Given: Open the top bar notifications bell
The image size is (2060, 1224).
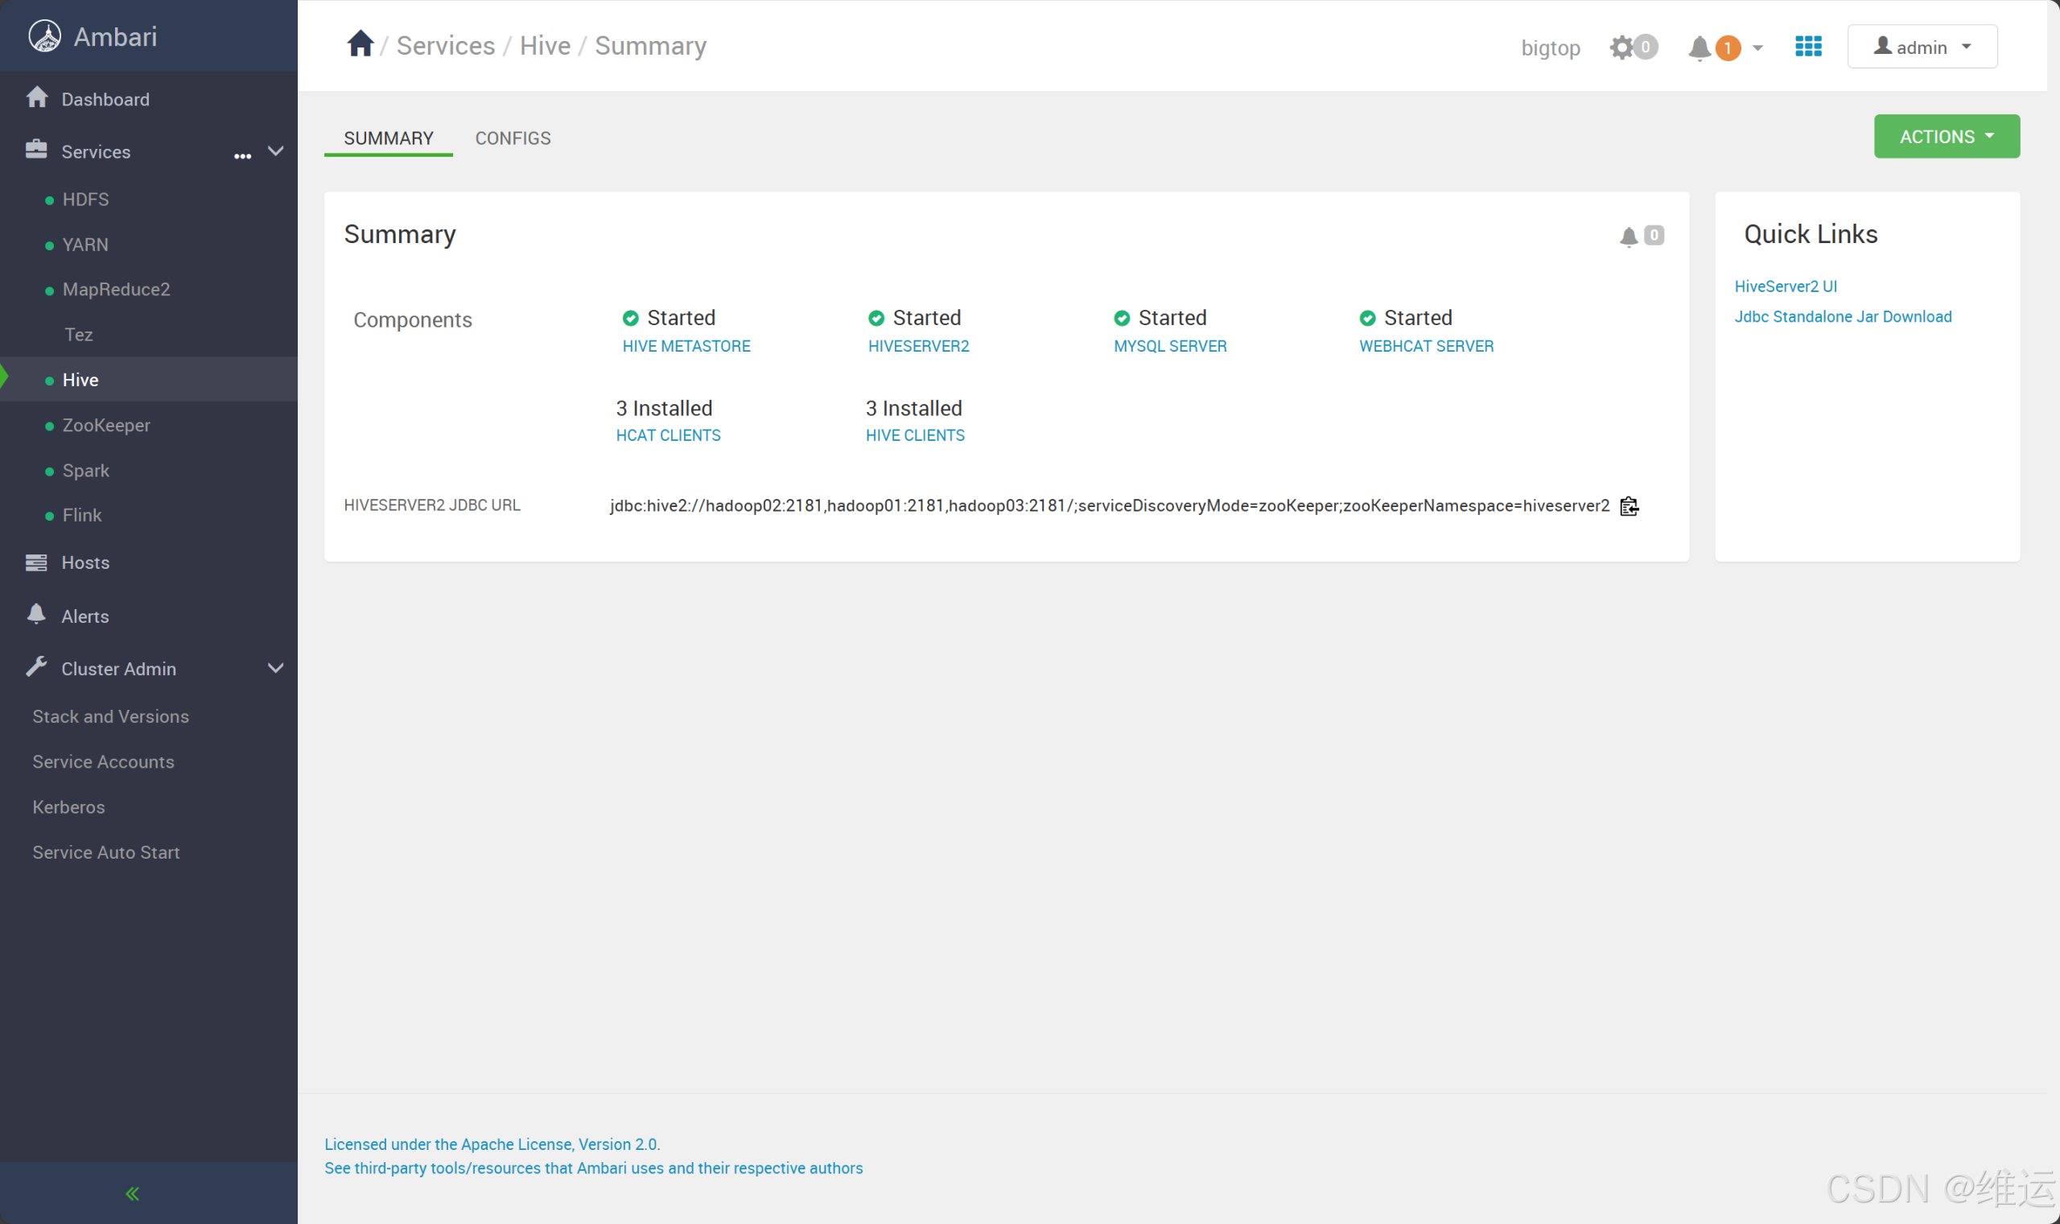Looking at the screenshot, I should tap(1699, 48).
